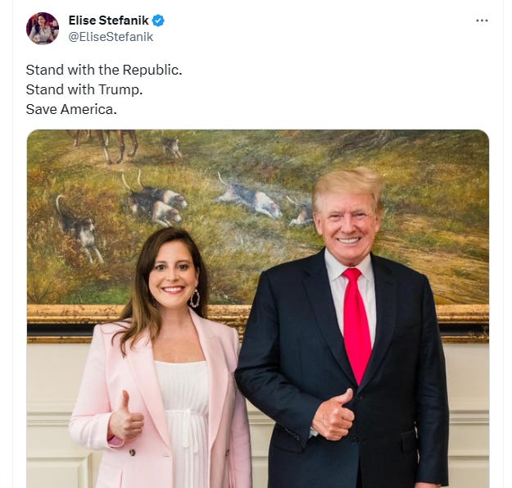512x488 pixels.
Task: Click the "Save America." text line
Action: pos(71,109)
